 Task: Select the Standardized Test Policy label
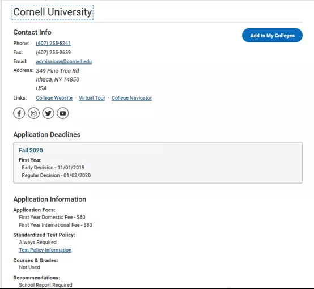click(x=44, y=235)
